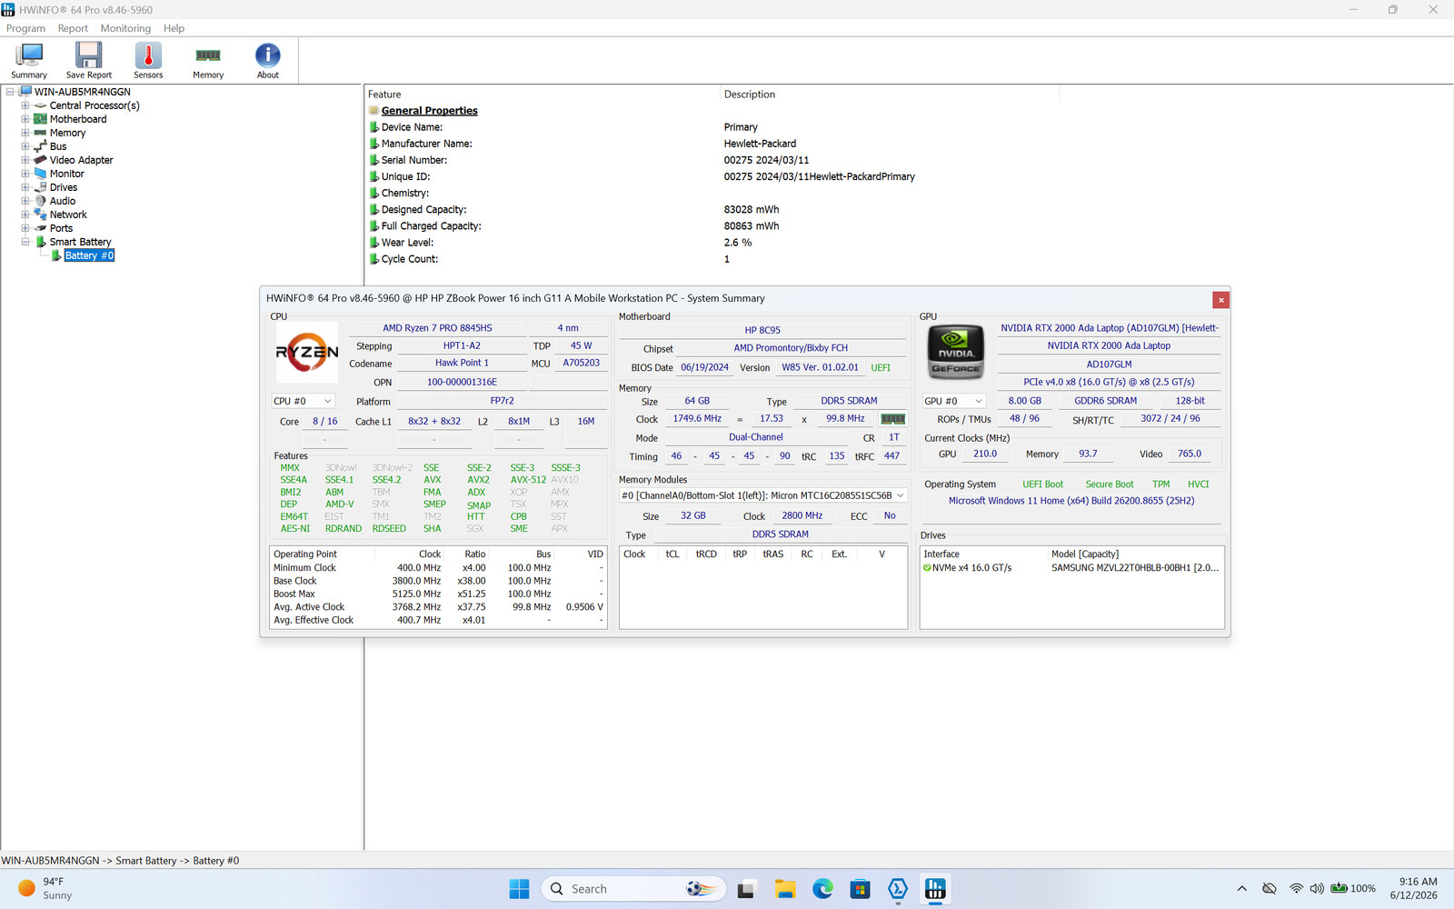Viewport: 1454px width, 909px height.
Task: Open File Explorer from the taskbar
Action: 785,889
